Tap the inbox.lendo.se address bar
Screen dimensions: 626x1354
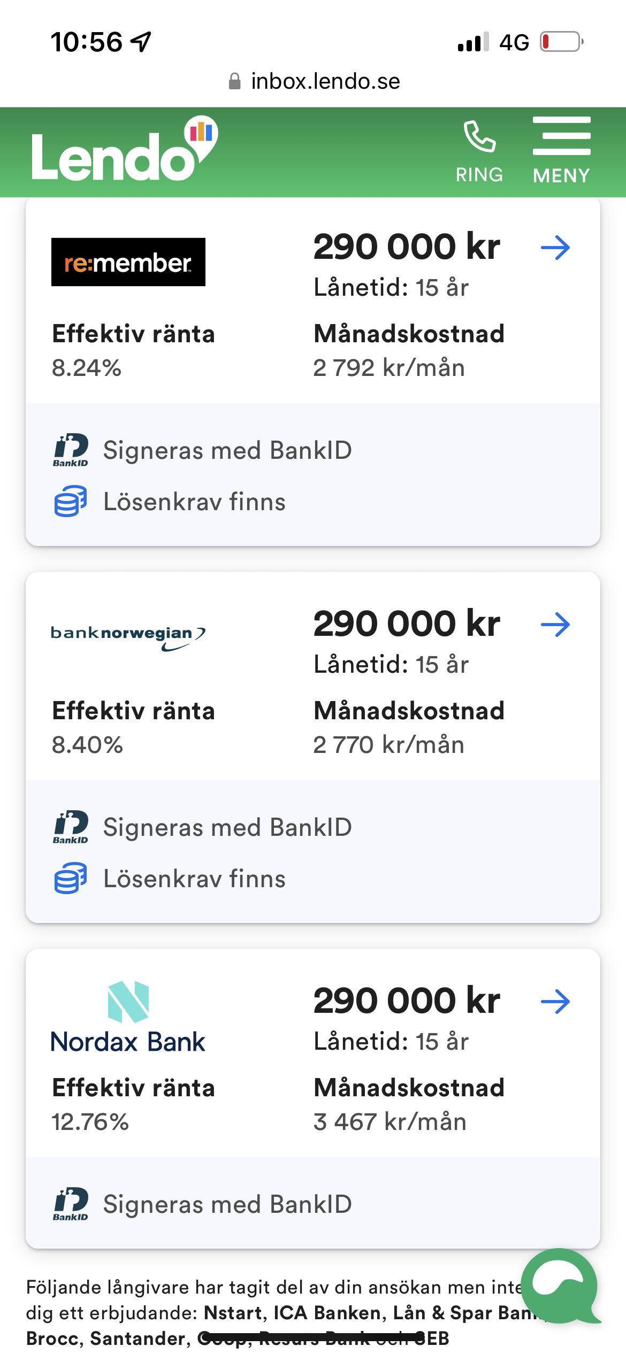(x=315, y=81)
